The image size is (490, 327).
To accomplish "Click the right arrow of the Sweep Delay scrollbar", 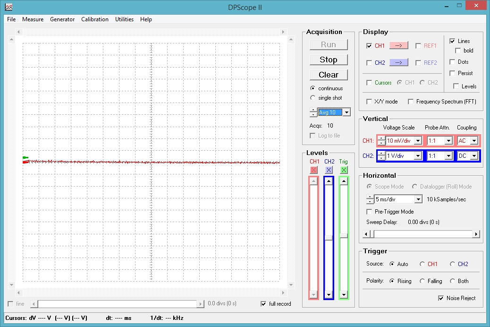I will pos(476,234).
